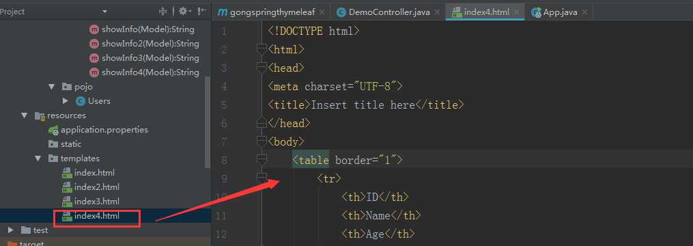This screenshot has width=693, height=246.
Task: Select the index4.html editor tab
Action: pos(486,12)
